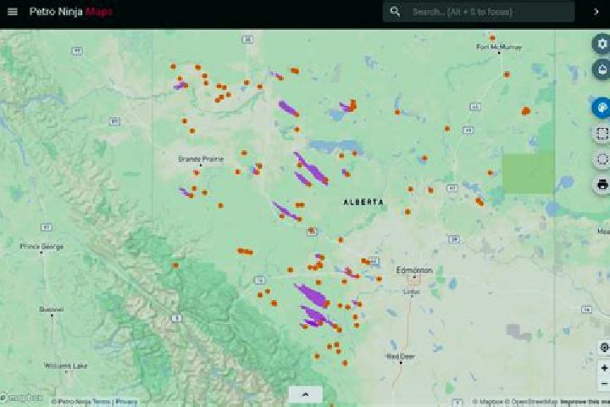
Task: Print the current map view
Action: coord(602,184)
